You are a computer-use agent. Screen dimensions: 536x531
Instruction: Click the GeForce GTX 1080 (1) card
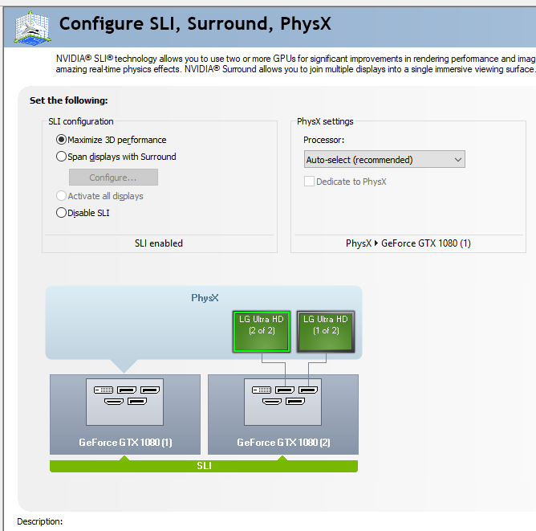coord(125,415)
